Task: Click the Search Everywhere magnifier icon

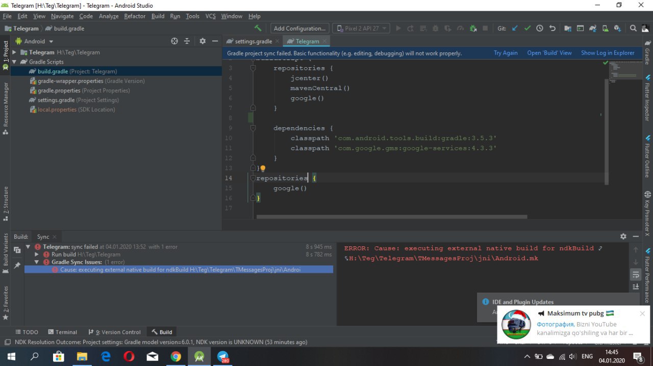Action: click(633, 29)
